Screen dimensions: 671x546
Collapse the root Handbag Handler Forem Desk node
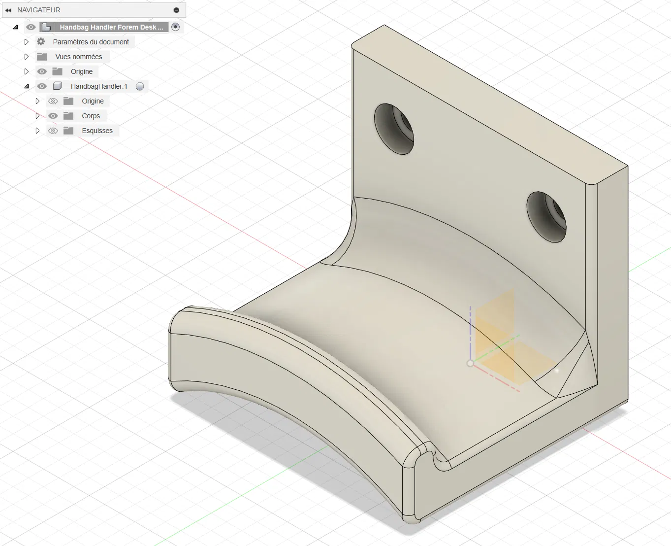16,27
